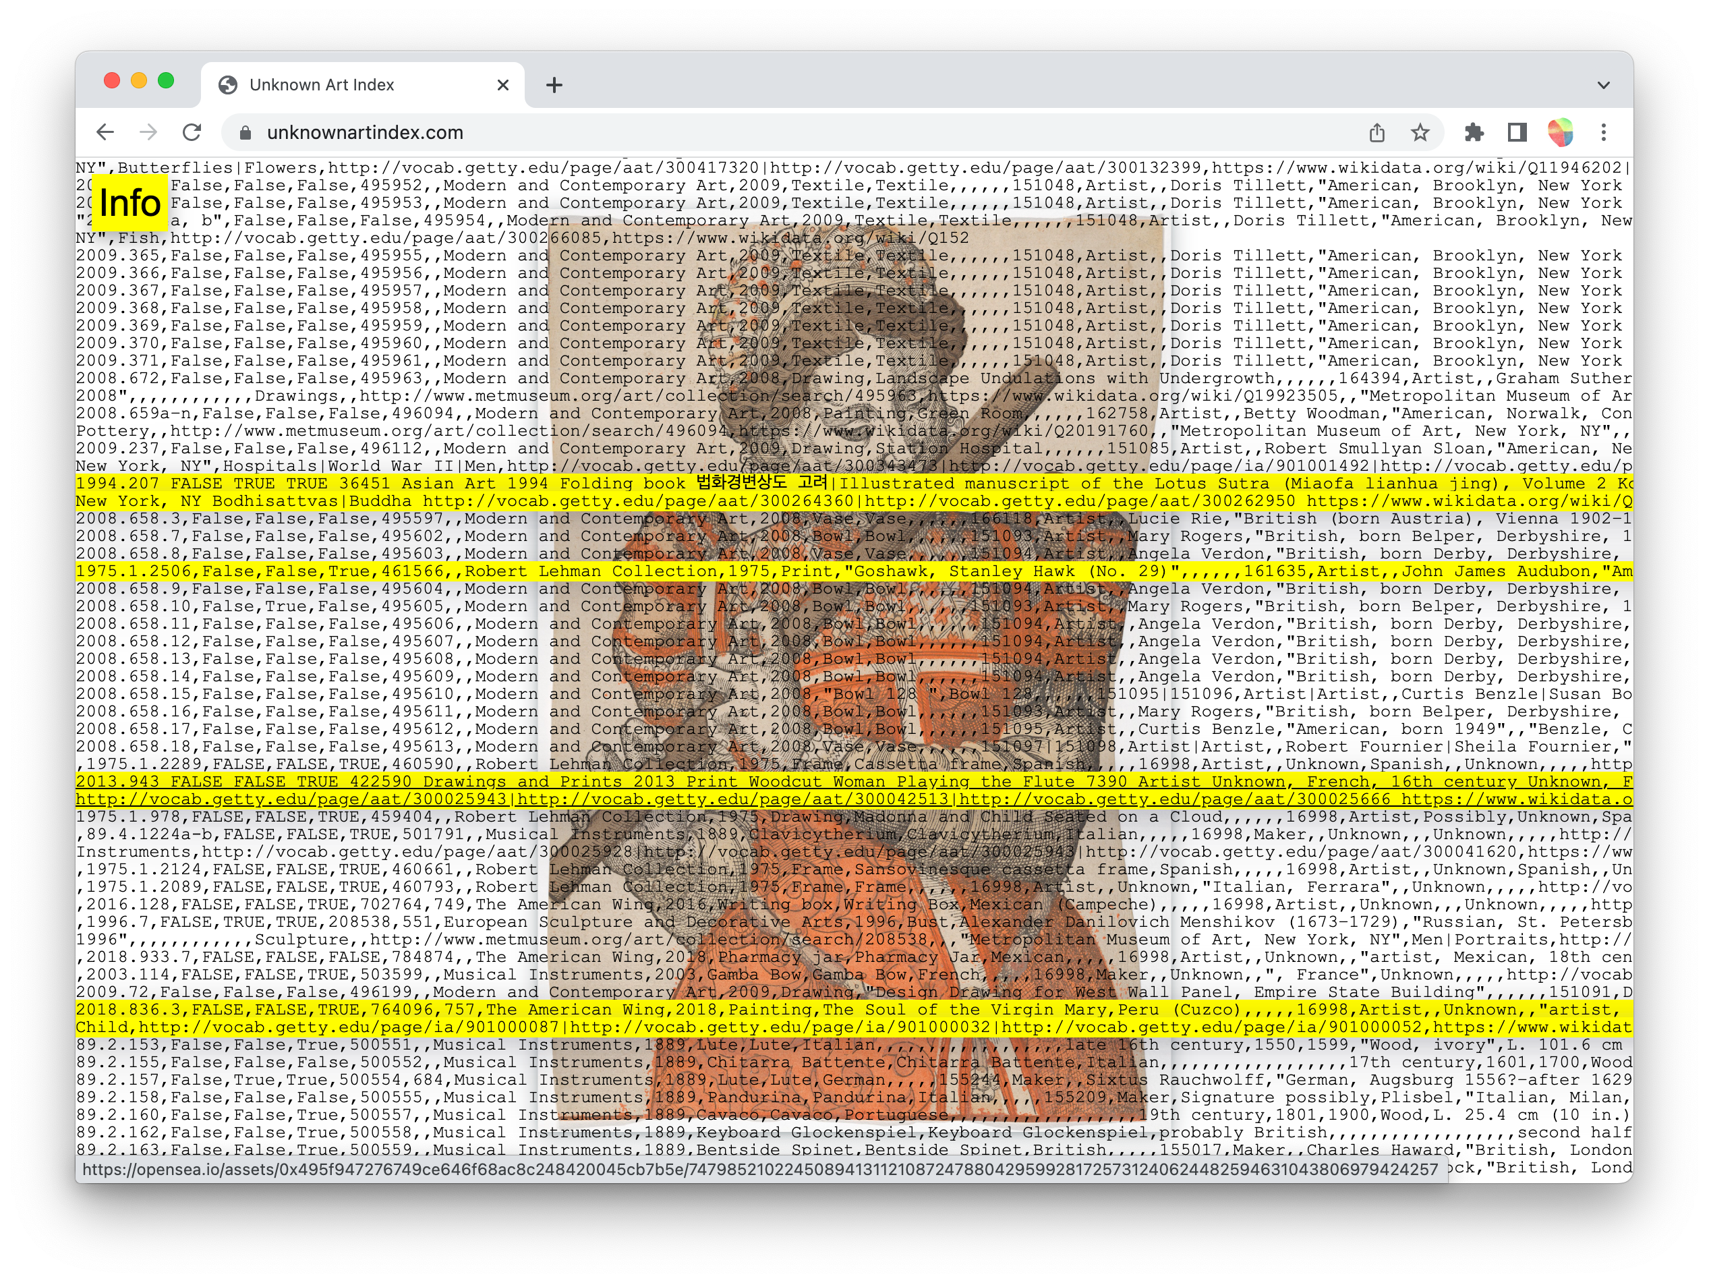Click row 1996.7 Bust, Alexander Danilovich Menshikov
Viewport: 1709px width, 1283px height.
coord(854,931)
